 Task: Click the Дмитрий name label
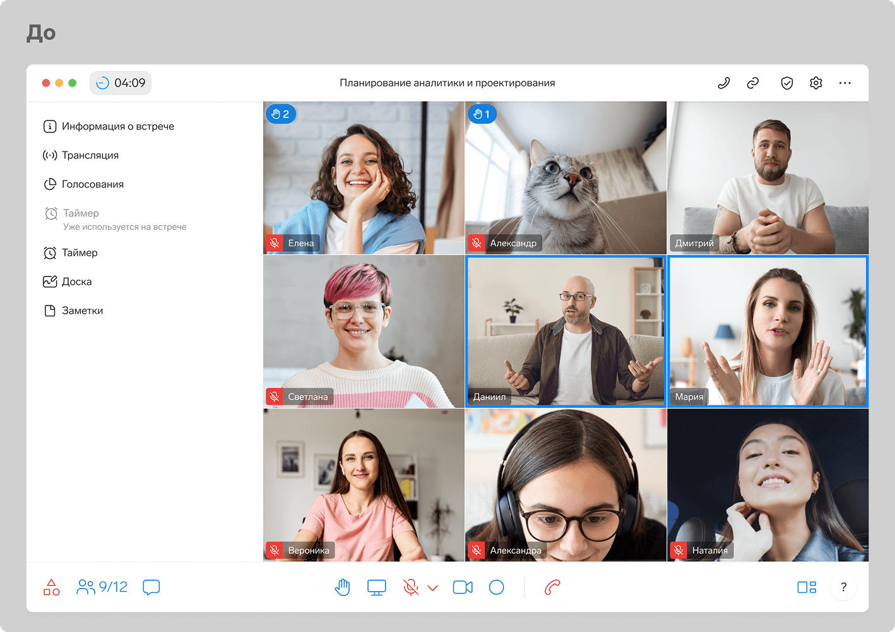tap(694, 243)
